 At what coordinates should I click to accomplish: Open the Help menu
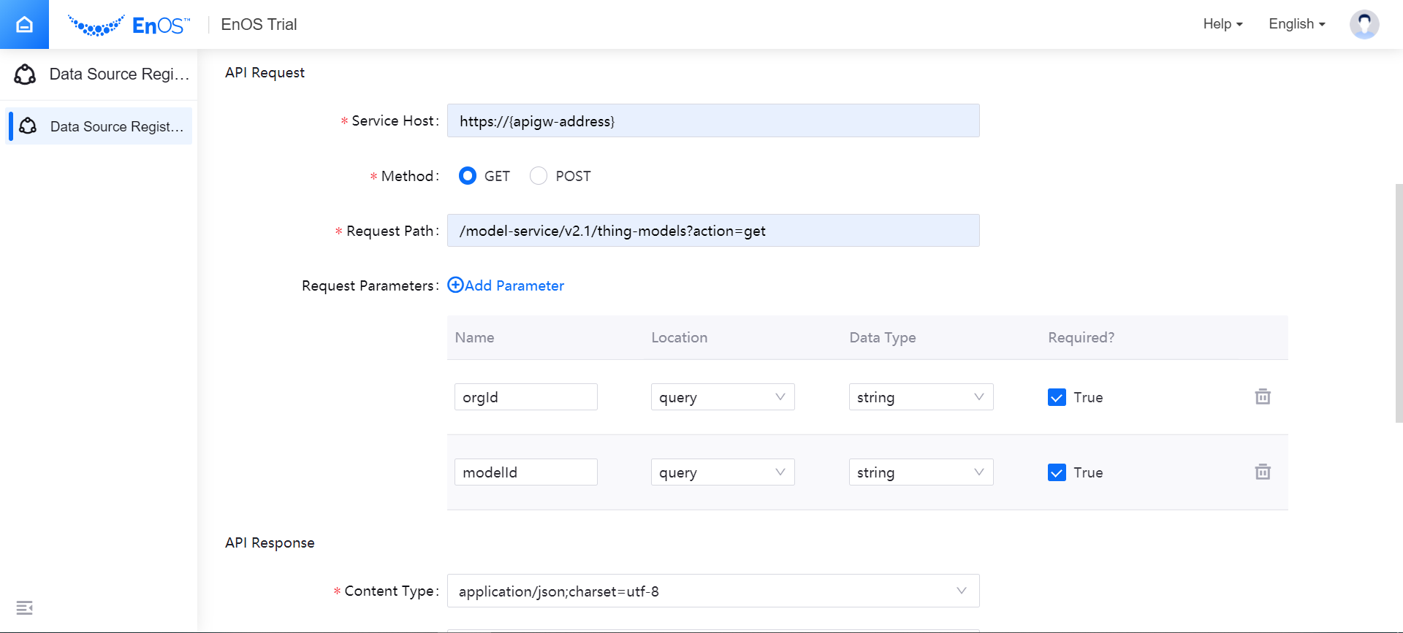1223,24
